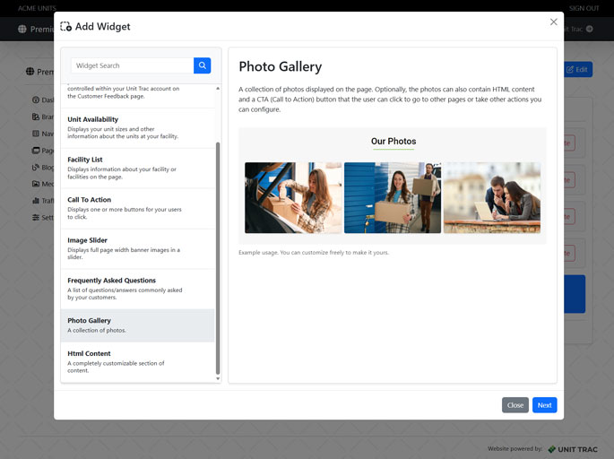Select the Facility List widget

(137, 168)
